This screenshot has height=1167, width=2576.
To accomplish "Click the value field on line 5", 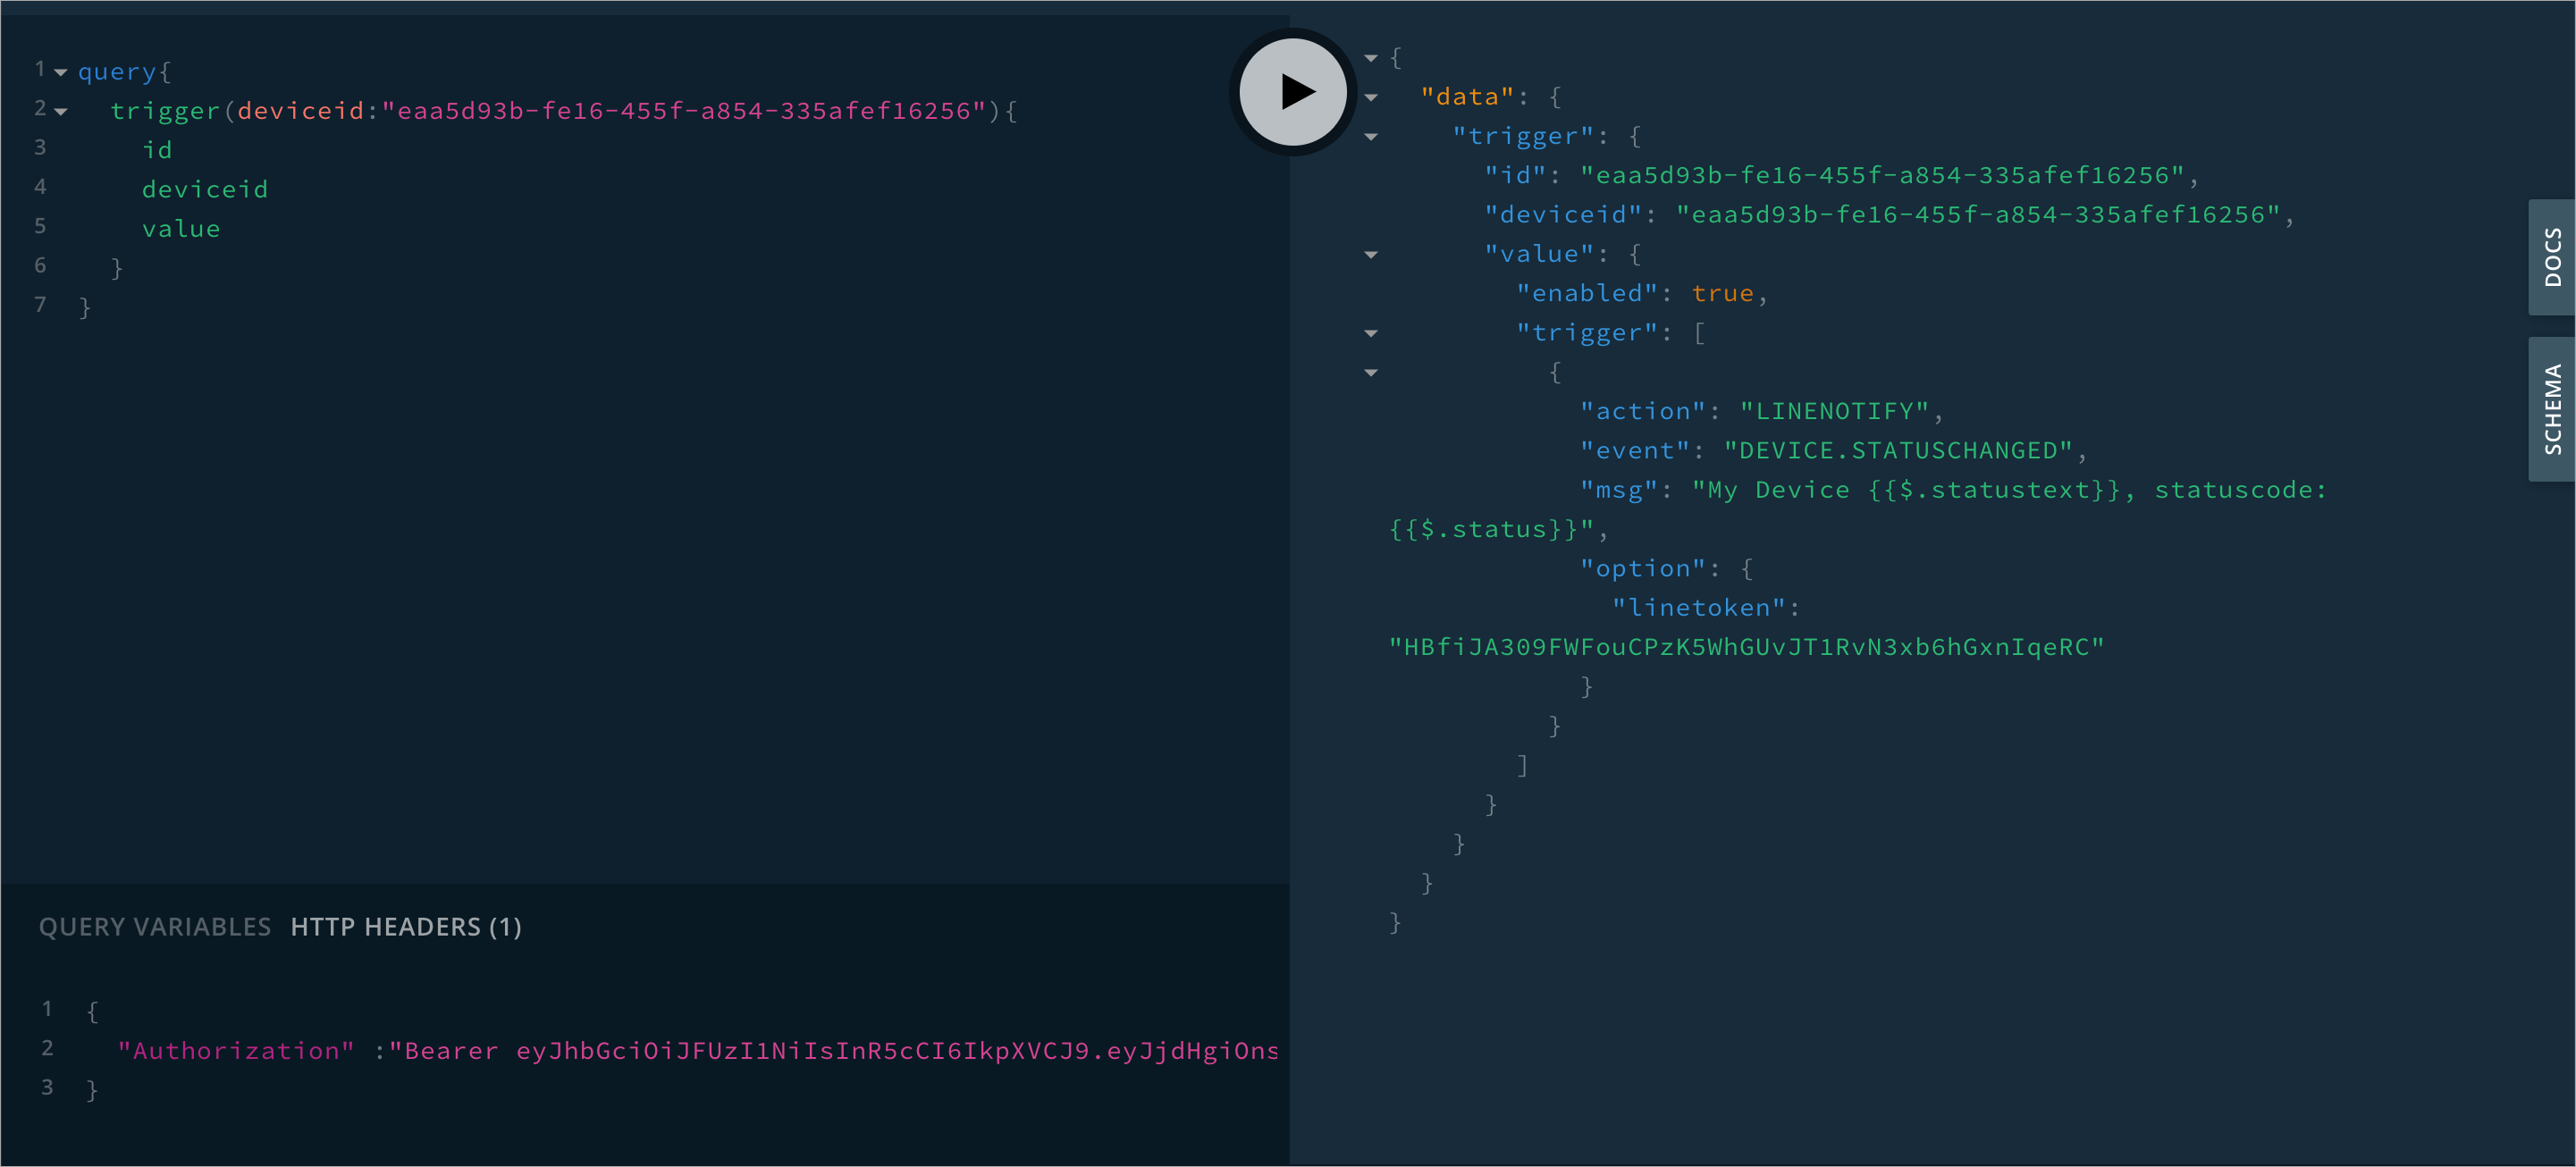I will point(181,229).
